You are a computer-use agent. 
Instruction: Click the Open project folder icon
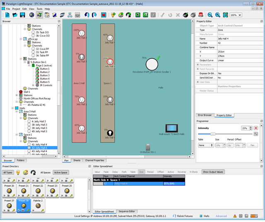tap(15, 15)
